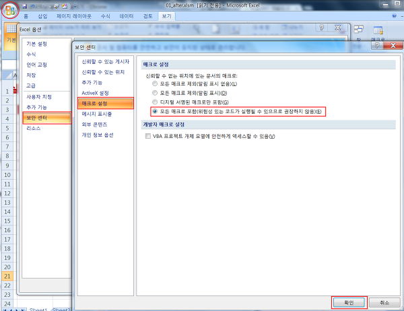Image resolution: width=404 pixels, height=311 pixels.
Task: Select 모든 매크로 제외(알림 표시 없음) radio
Action: click(x=155, y=83)
